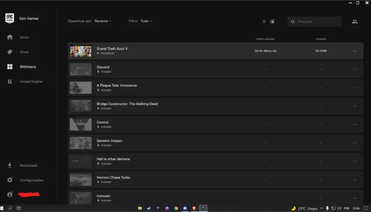The width and height of the screenshot is (371, 212).
Task: Switch to list view
Action: pos(272,21)
